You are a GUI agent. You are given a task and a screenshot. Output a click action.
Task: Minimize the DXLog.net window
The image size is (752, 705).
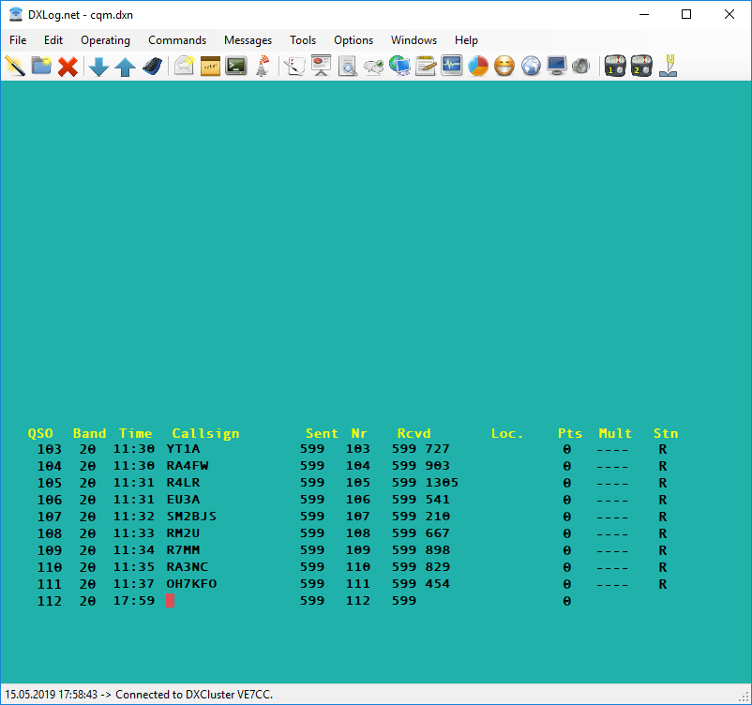(644, 14)
